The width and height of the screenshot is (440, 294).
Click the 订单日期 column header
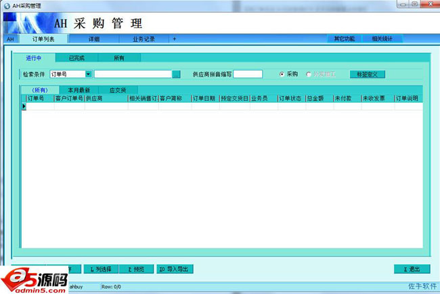(x=205, y=98)
